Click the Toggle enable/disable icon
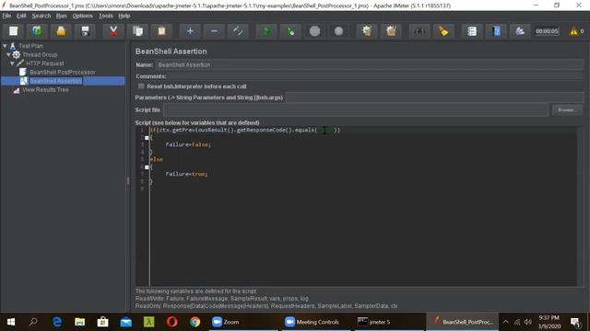This screenshot has width=590, height=331. [x=238, y=31]
